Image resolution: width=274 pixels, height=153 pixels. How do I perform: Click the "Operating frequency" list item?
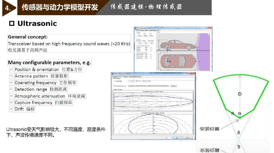click(x=45, y=83)
